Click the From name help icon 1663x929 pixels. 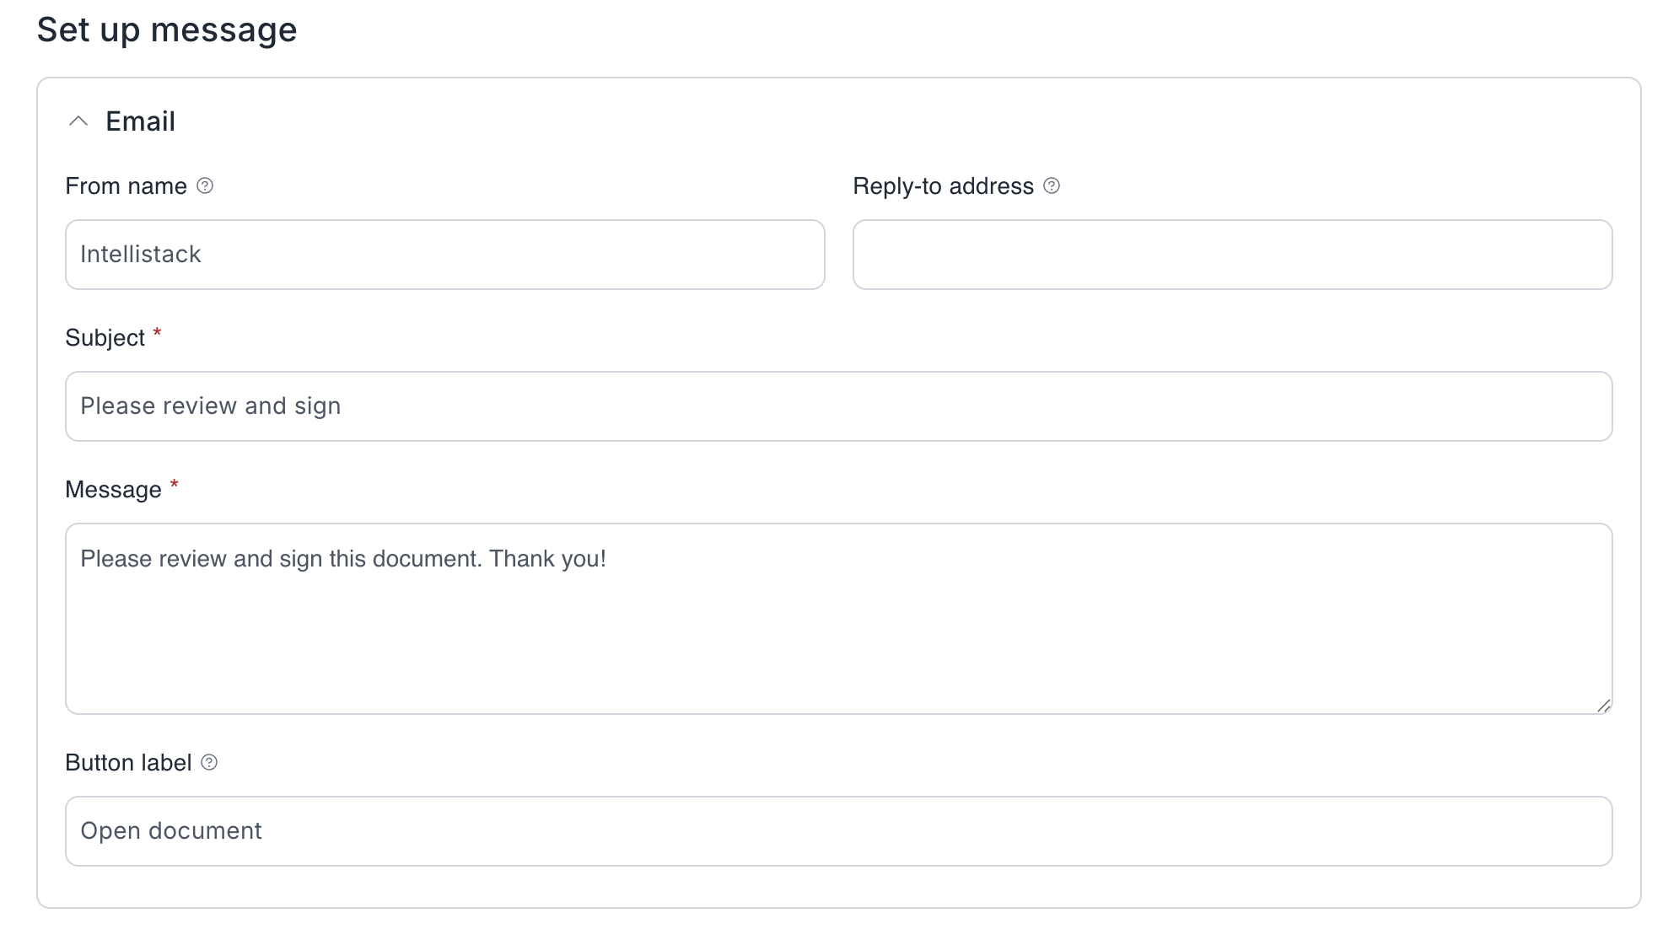[205, 185]
